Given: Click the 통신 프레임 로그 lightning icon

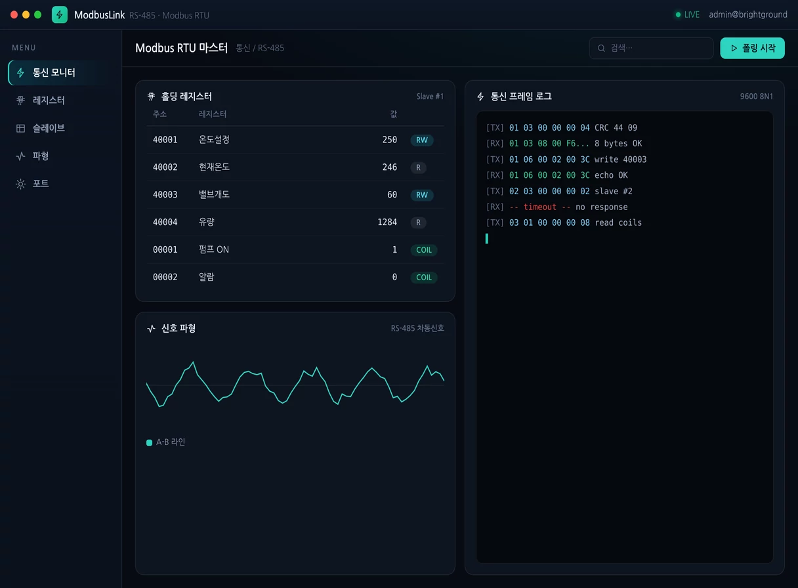Looking at the screenshot, I should (481, 96).
